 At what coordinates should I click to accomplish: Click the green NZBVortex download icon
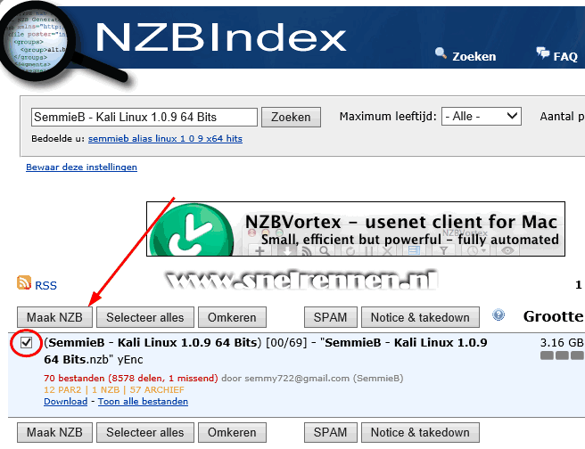coord(192,230)
